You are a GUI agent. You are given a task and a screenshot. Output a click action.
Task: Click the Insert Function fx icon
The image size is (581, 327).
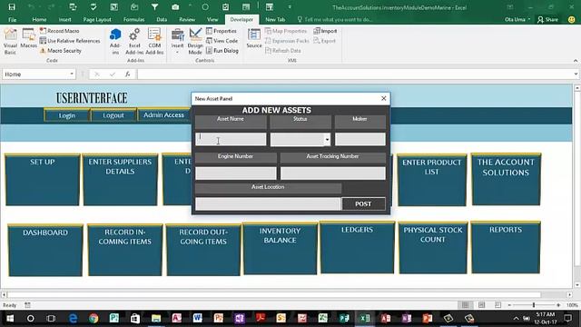(127, 74)
